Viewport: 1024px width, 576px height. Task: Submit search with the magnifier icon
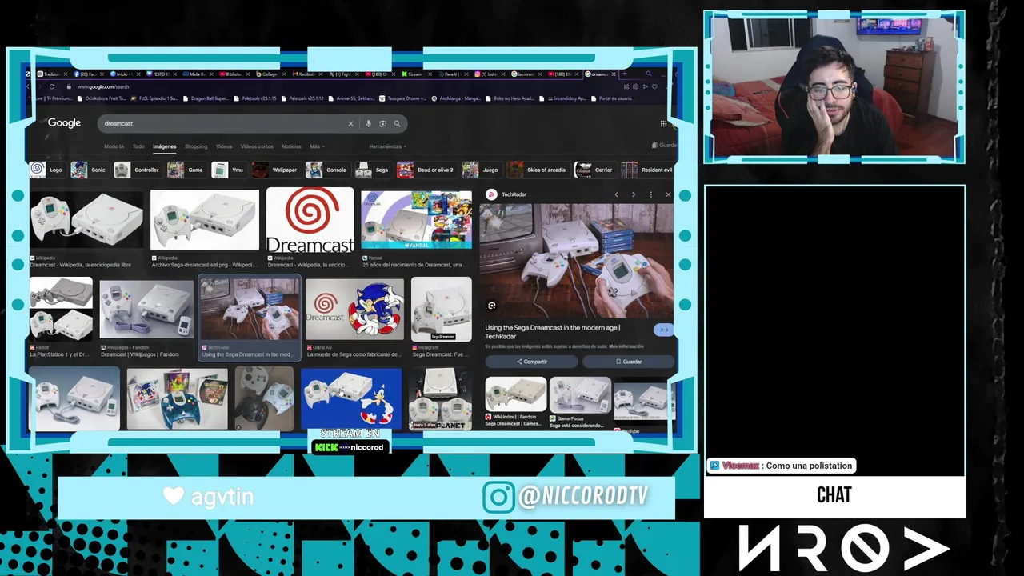pyautogui.click(x=397, y=123)
